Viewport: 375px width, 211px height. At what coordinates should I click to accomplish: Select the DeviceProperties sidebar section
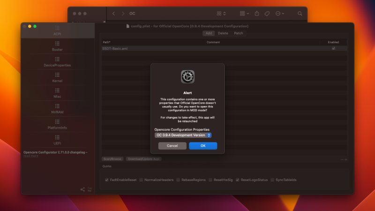57,62
